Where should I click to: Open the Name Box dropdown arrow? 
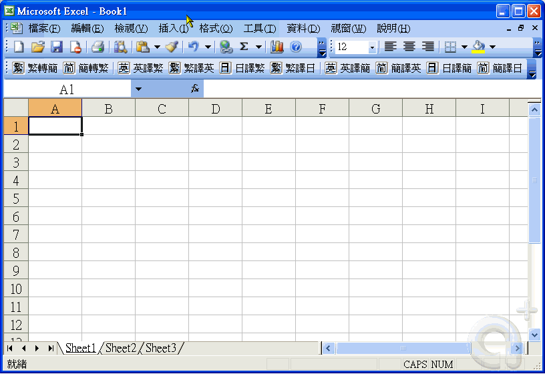[138, 89]
